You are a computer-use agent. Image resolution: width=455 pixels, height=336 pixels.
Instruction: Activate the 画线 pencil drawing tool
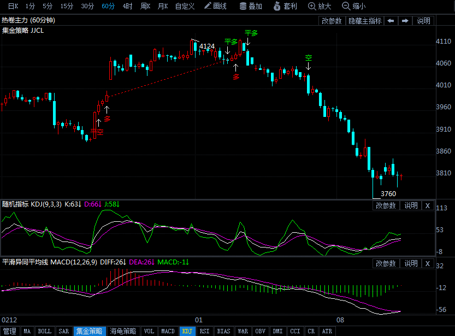215,6
